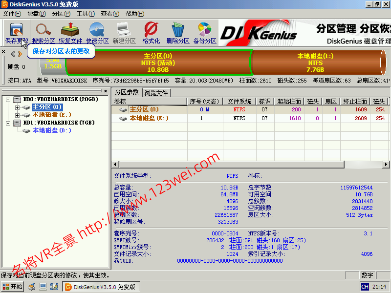Image resolution: width=391 pixels, height=293 pixels.
Task: Click the 新建分区 new partition icon
Action: [124, 32]
